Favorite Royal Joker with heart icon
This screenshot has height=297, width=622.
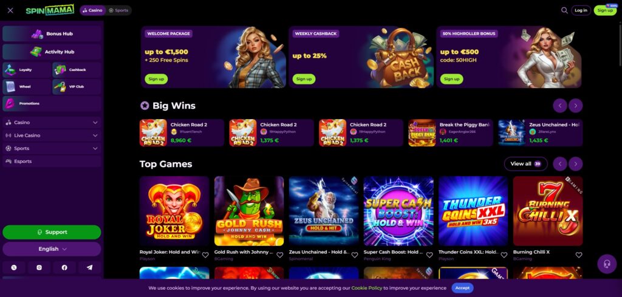(x=205, y=255)
